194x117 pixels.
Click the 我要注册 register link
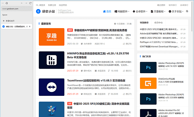point(52,5)
